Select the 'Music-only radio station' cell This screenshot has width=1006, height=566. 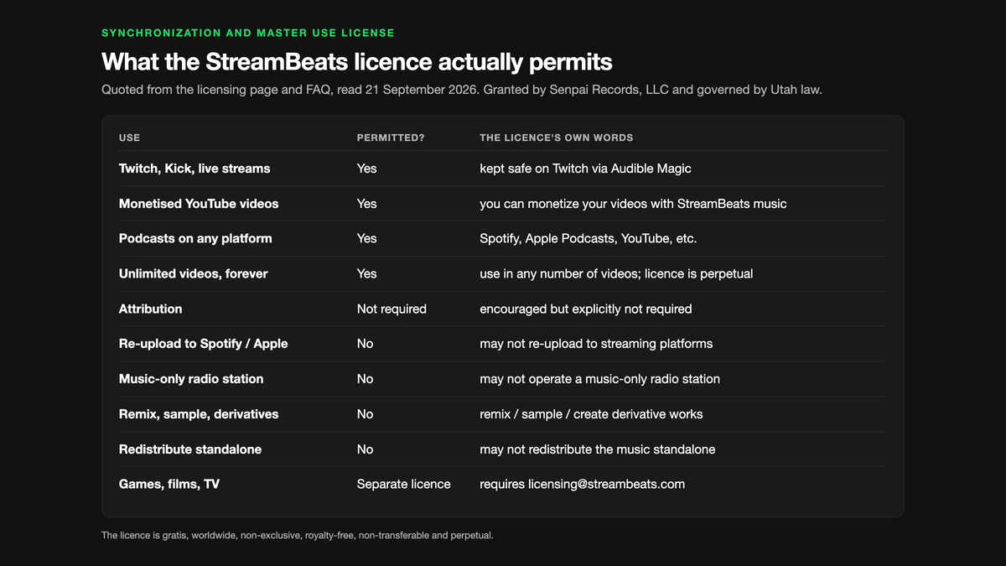click(x=191, y=379)
